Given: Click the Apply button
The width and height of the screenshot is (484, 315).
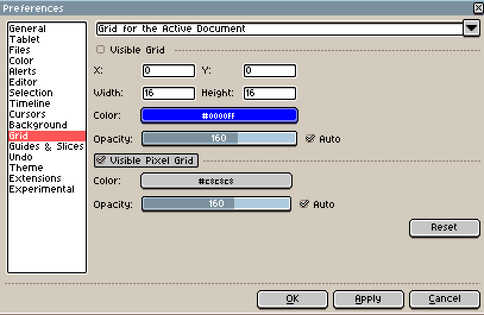Looking at the screenshot, I should 369,299.
